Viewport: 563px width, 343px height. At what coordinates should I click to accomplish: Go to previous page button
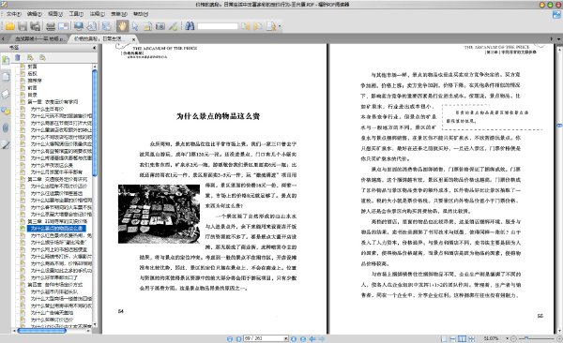tap(238, 338)
